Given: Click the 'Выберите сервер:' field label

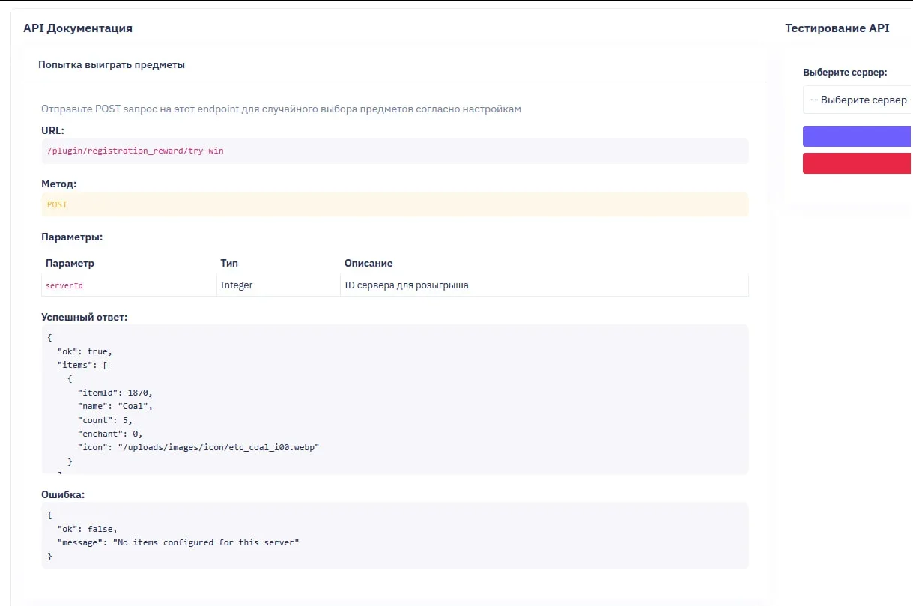Looking at the screenshot, I should tap(845, 73).
